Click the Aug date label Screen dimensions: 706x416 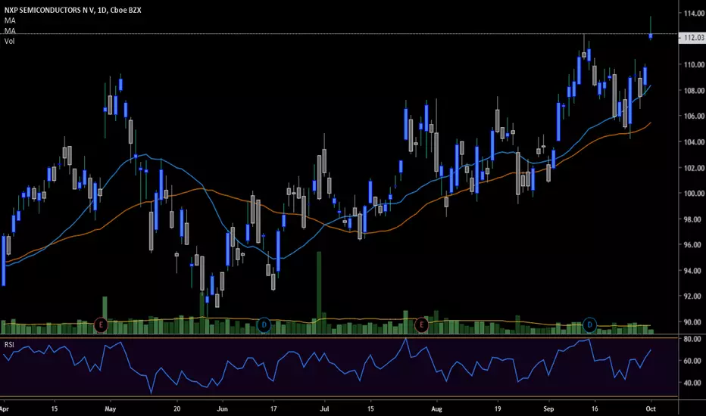(436, 409)
